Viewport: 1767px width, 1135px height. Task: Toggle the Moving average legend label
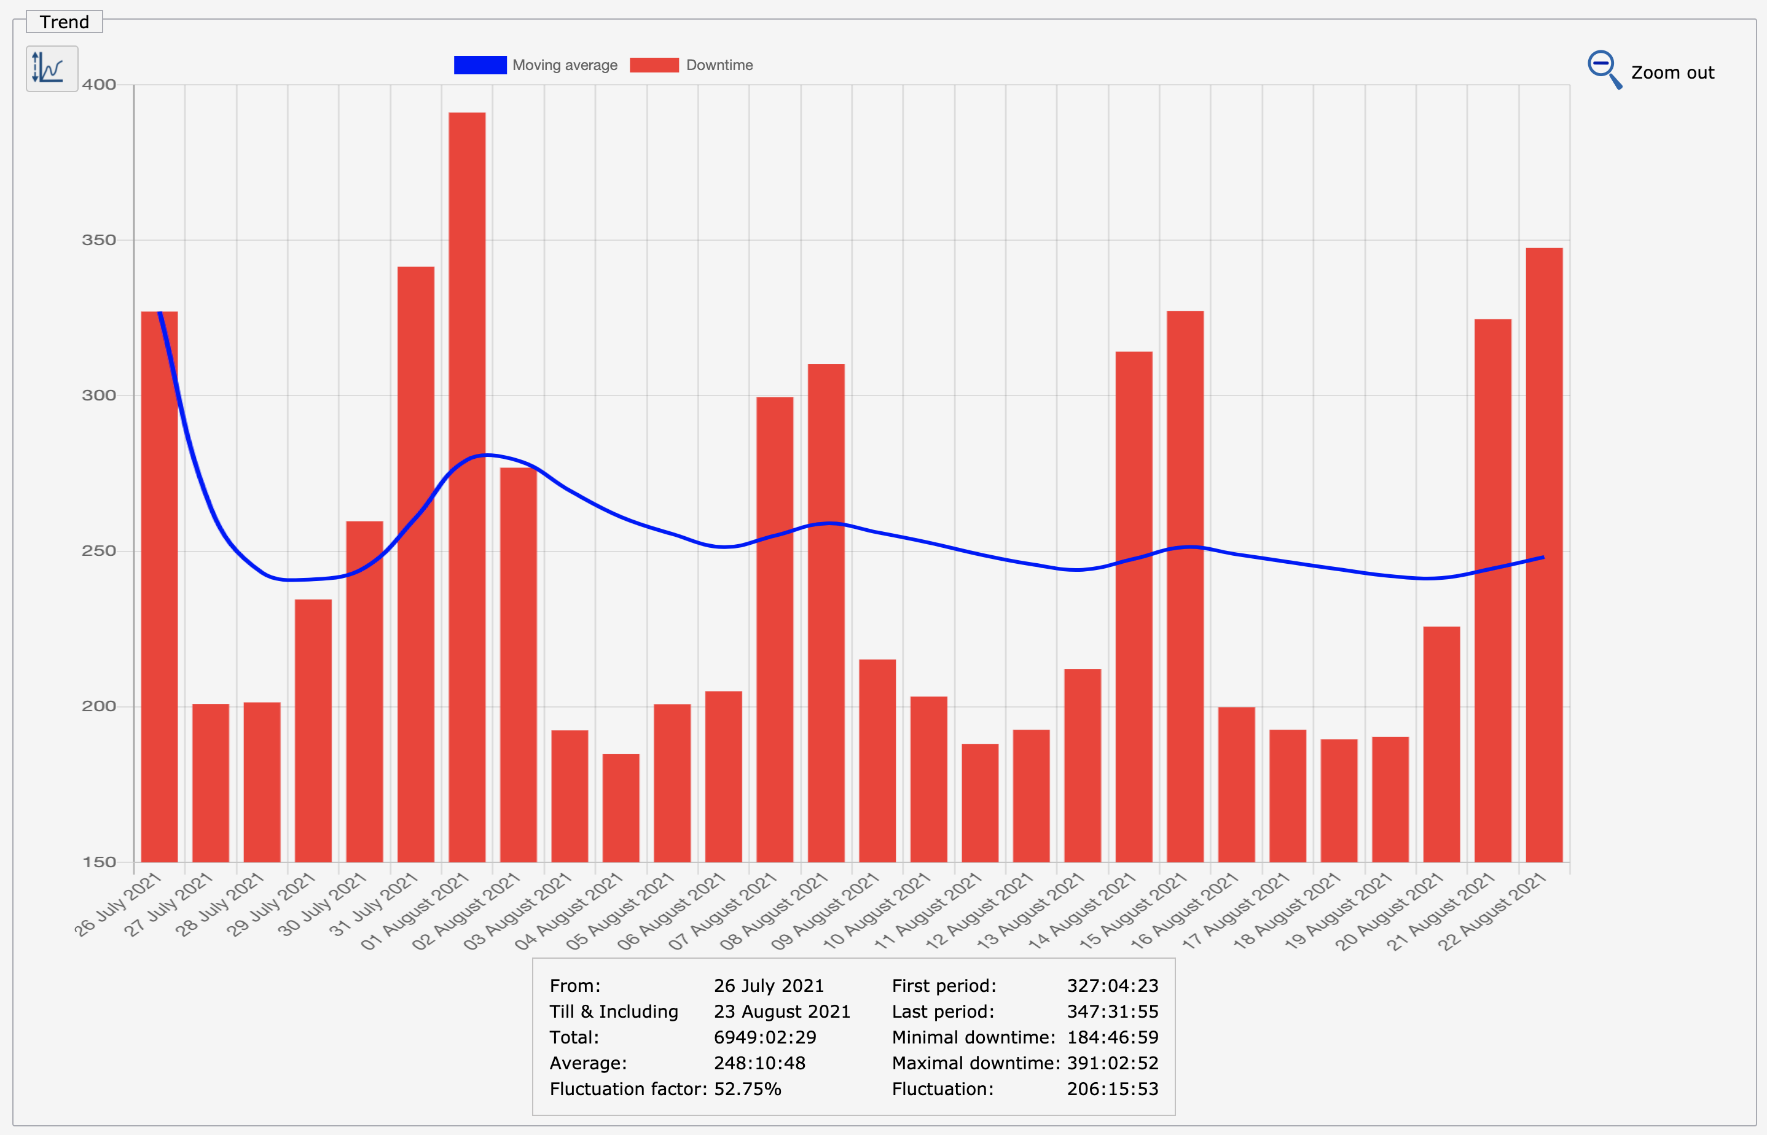click(x=565, y=65)
